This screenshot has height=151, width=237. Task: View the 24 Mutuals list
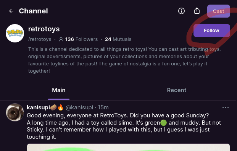(x=118, y=39)
